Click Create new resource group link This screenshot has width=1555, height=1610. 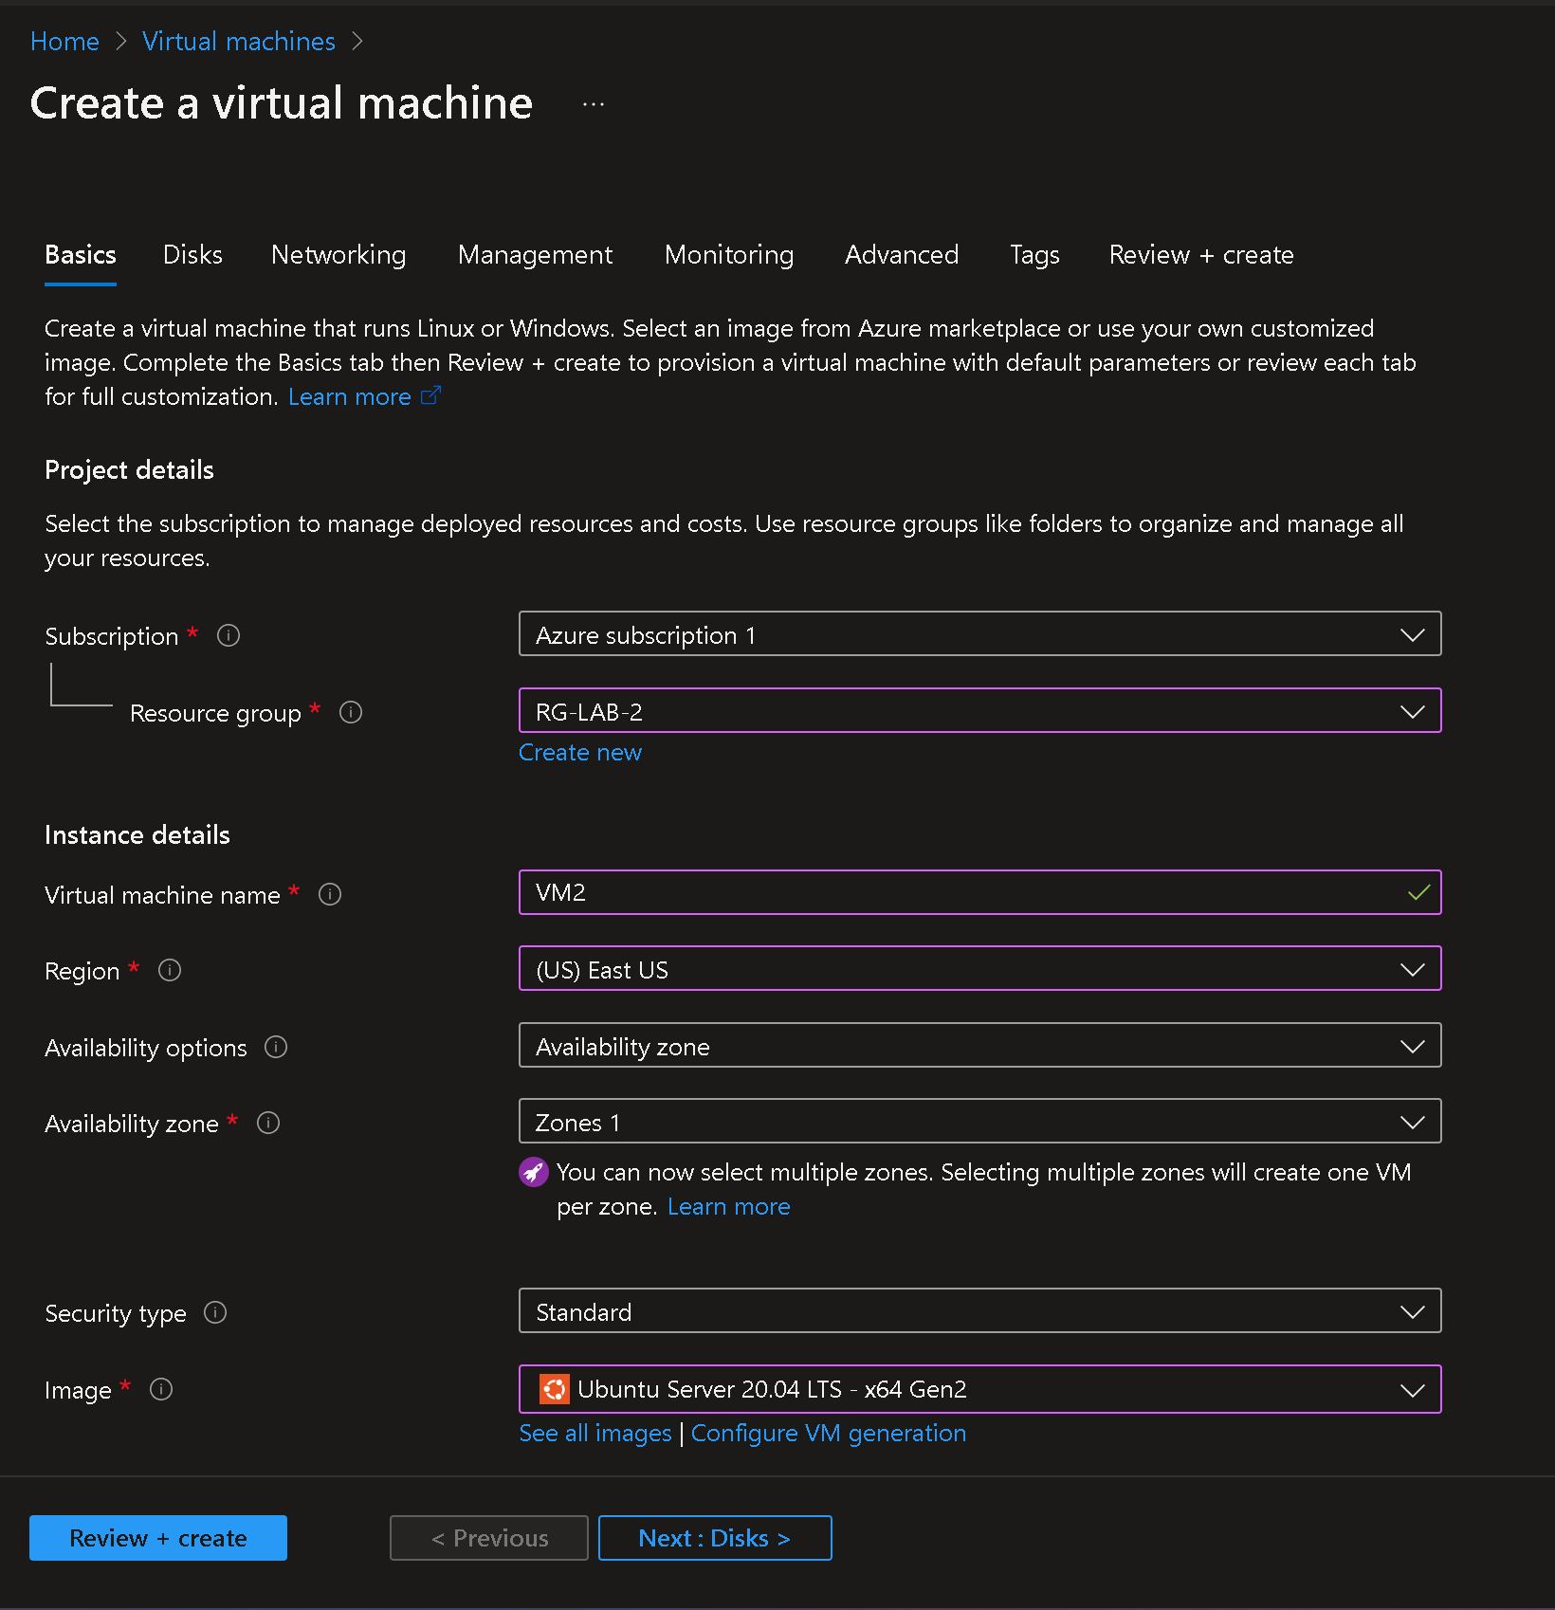[x=580, y=753]
